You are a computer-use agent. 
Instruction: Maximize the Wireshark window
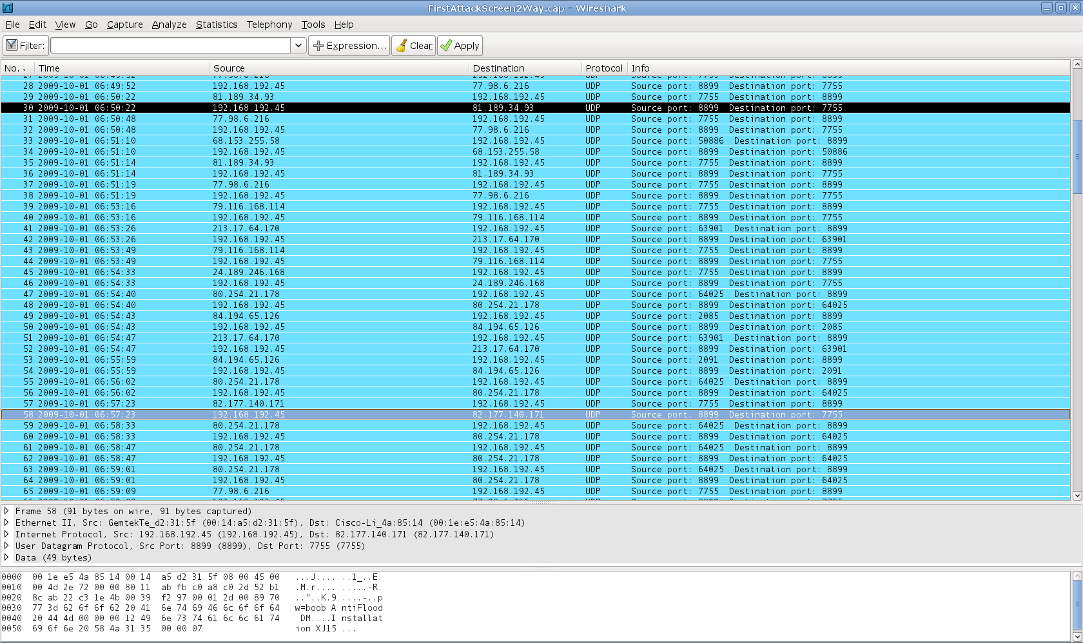pos(1061,8)
